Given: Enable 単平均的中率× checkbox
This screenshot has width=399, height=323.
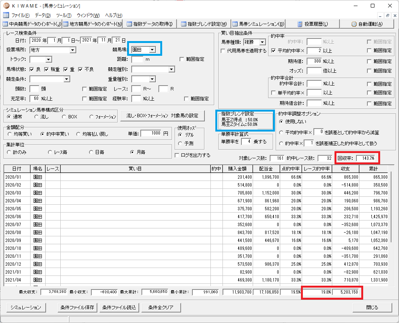Looking at the screenshot, I should (273, 93).
